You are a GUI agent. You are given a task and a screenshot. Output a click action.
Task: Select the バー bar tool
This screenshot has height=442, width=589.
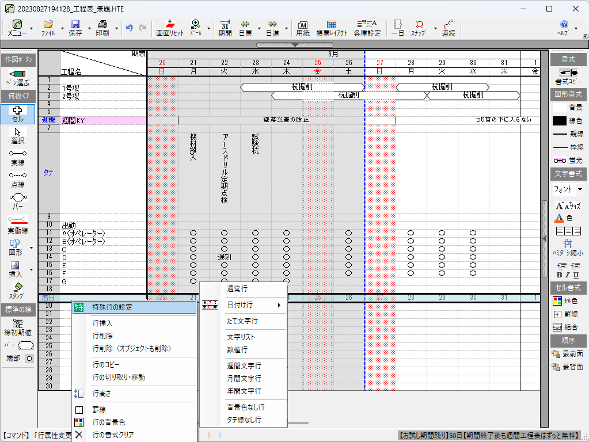pyautogui.click(x=18, y=201)
